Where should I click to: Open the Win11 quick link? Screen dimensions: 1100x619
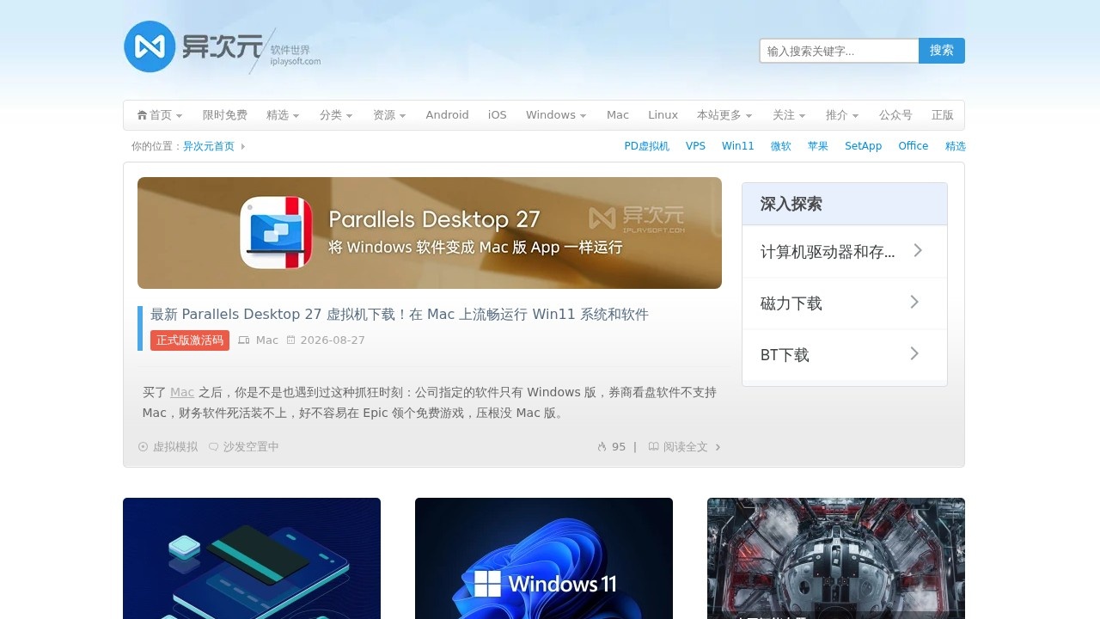(738, 146)
